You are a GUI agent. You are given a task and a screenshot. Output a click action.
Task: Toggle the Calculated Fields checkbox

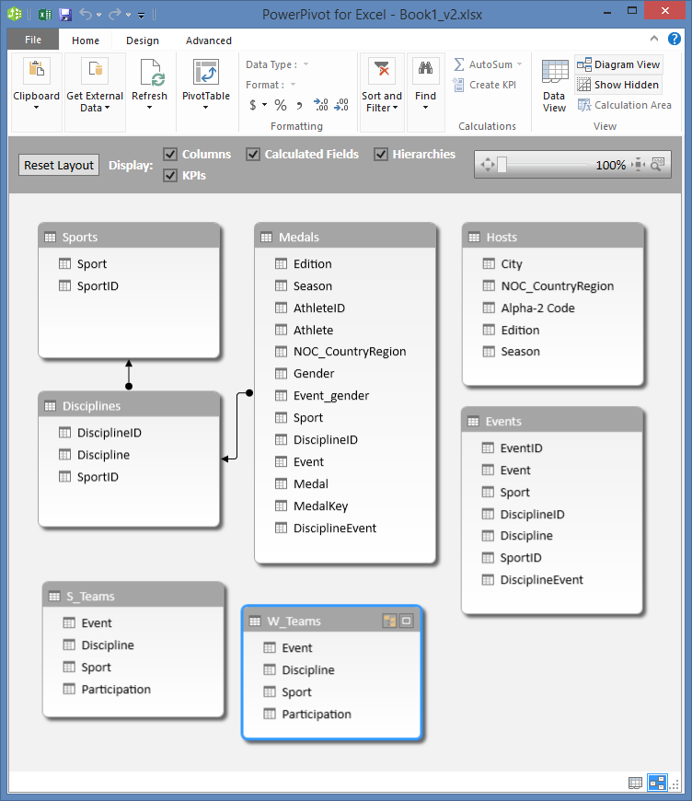pos(253,154)
